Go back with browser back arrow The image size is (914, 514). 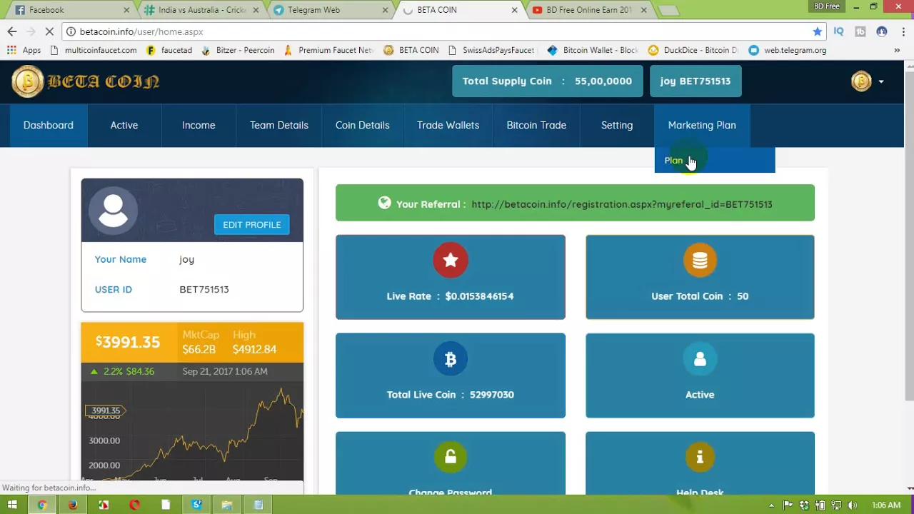tap(11, 31)
